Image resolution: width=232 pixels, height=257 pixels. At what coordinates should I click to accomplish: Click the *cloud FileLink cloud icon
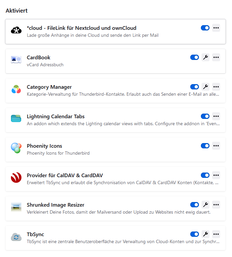coord(16,30)
